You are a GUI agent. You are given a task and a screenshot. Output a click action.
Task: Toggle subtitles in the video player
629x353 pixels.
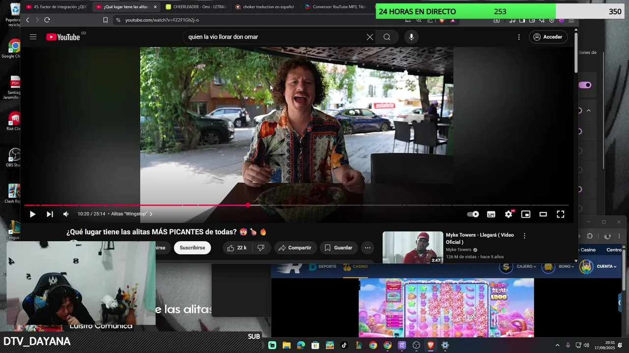click(491, 214)
